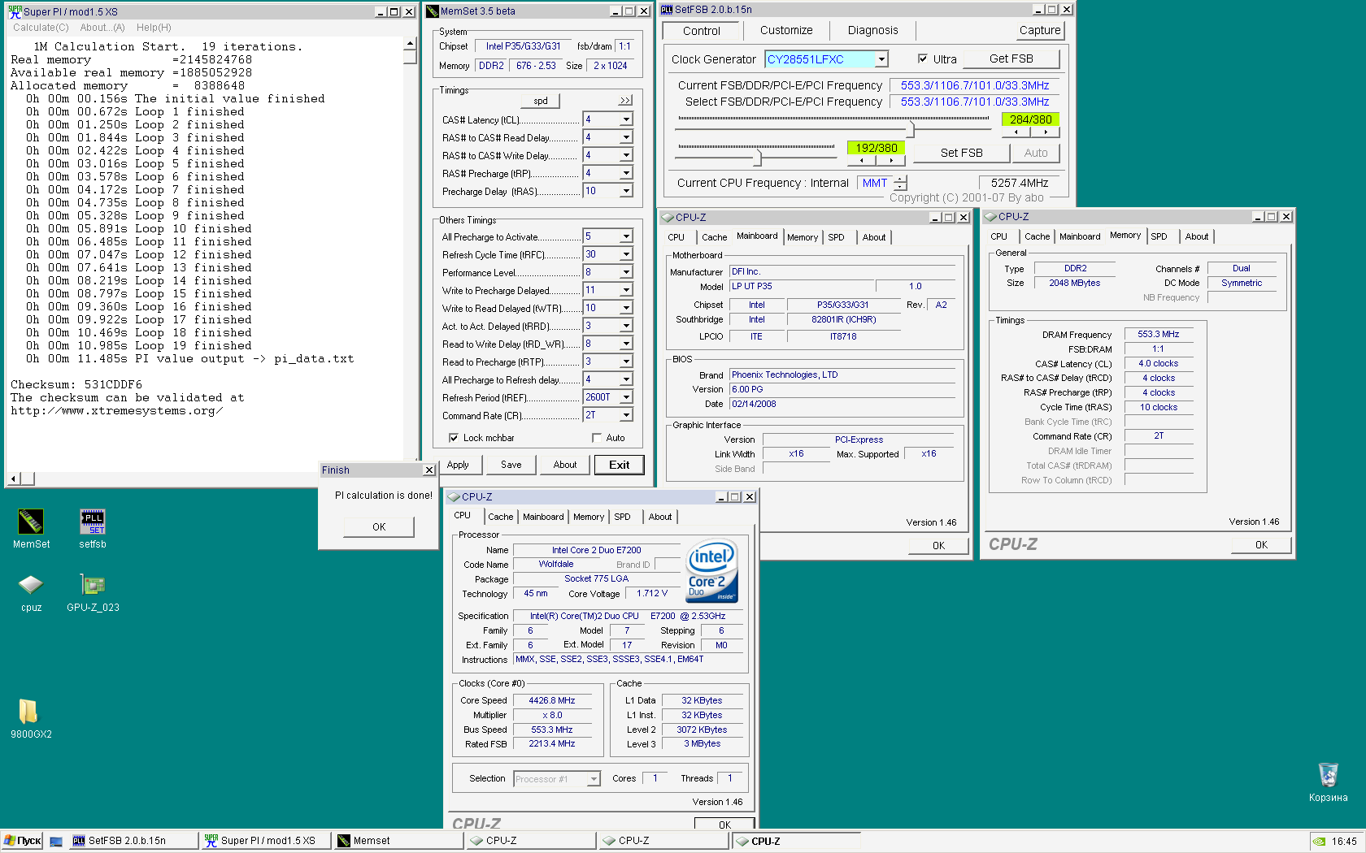Open the Calculate(C) menu in Super PI

pos(41,28)
